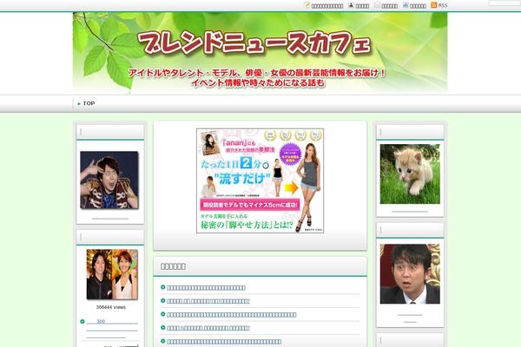Click the page icon left of the chart icon
The width and height of the screenshot is (521, 347).
(377, 5)
